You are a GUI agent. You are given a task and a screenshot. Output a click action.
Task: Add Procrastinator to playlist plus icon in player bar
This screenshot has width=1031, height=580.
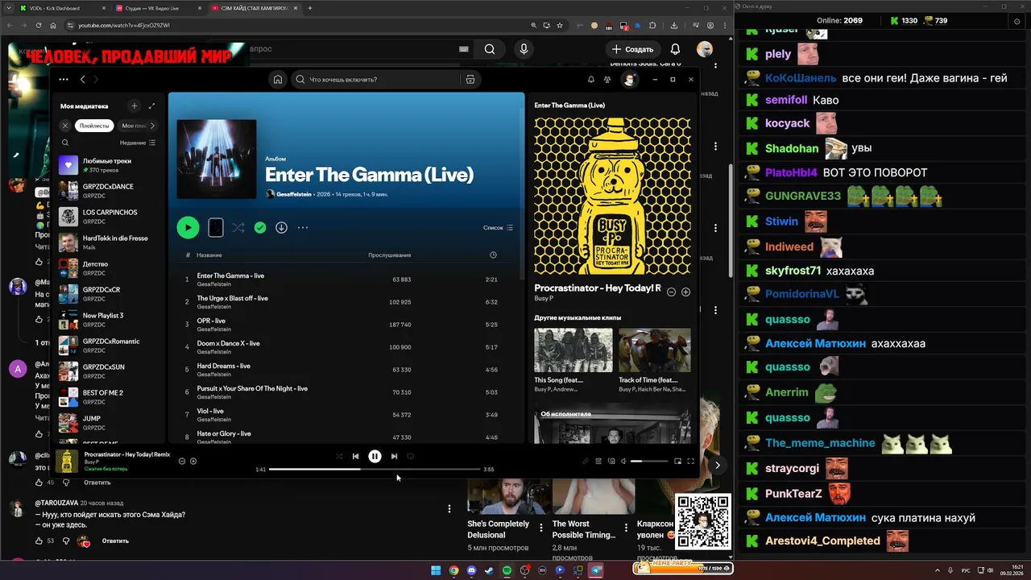tap(193, 462)
